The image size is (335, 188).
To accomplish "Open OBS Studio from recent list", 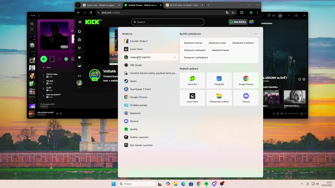I will coord(150,65).
